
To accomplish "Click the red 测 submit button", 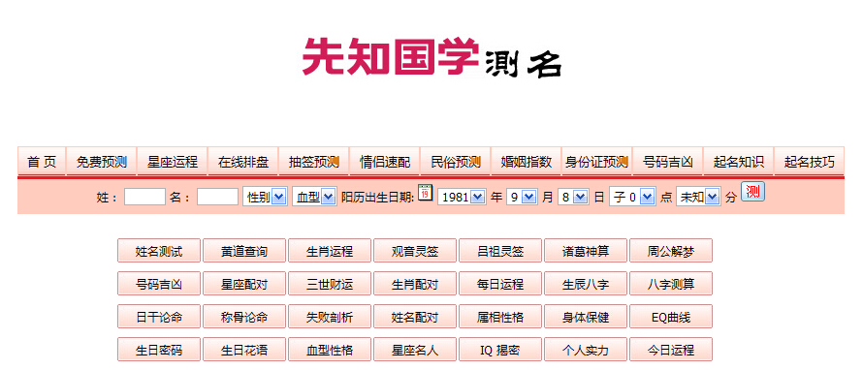I will pos(752,192).
